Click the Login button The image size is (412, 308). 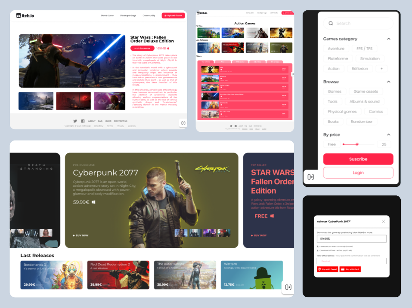coord(358,173)
